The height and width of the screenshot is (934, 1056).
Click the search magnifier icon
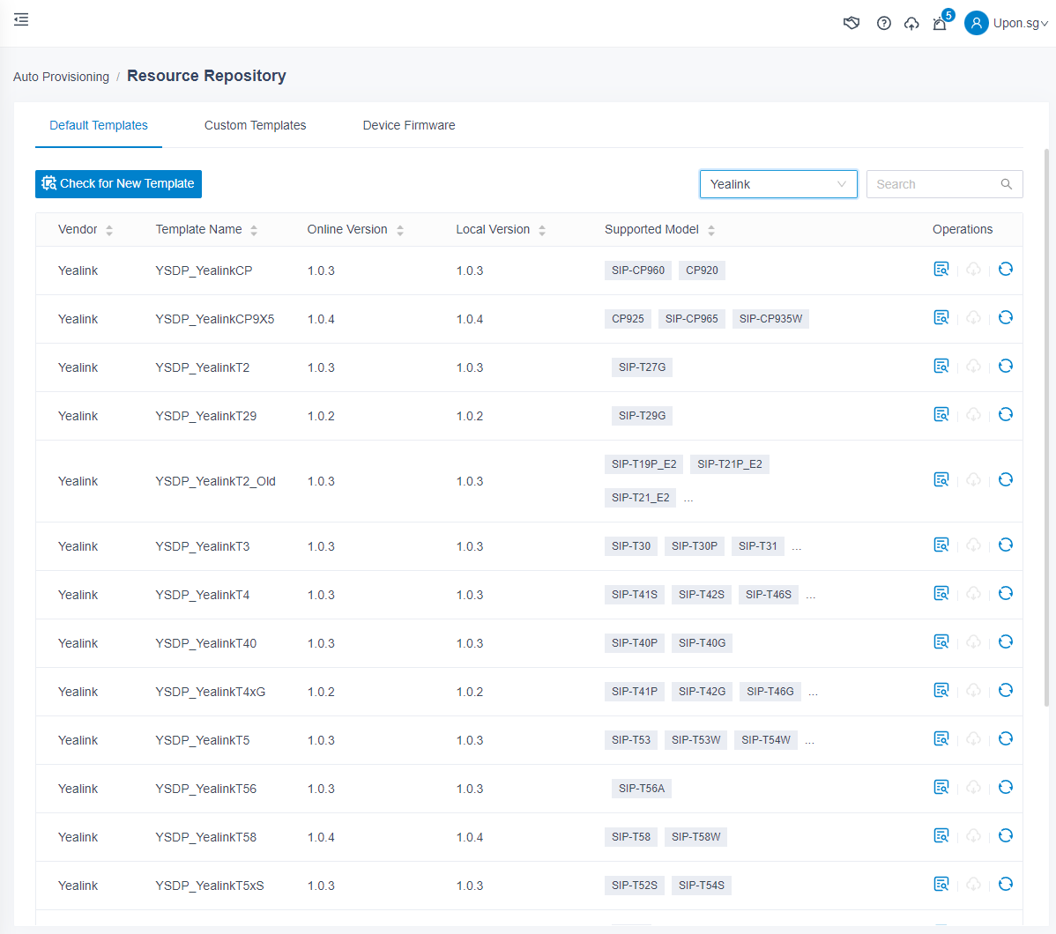1007,184
